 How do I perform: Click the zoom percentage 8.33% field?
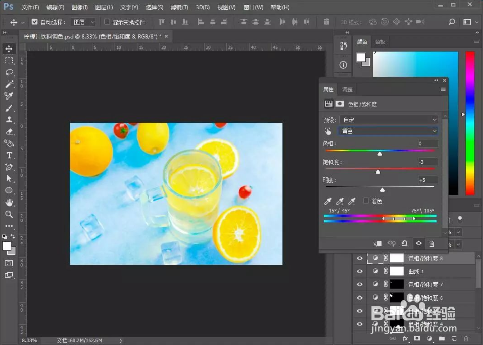point(30,340)
